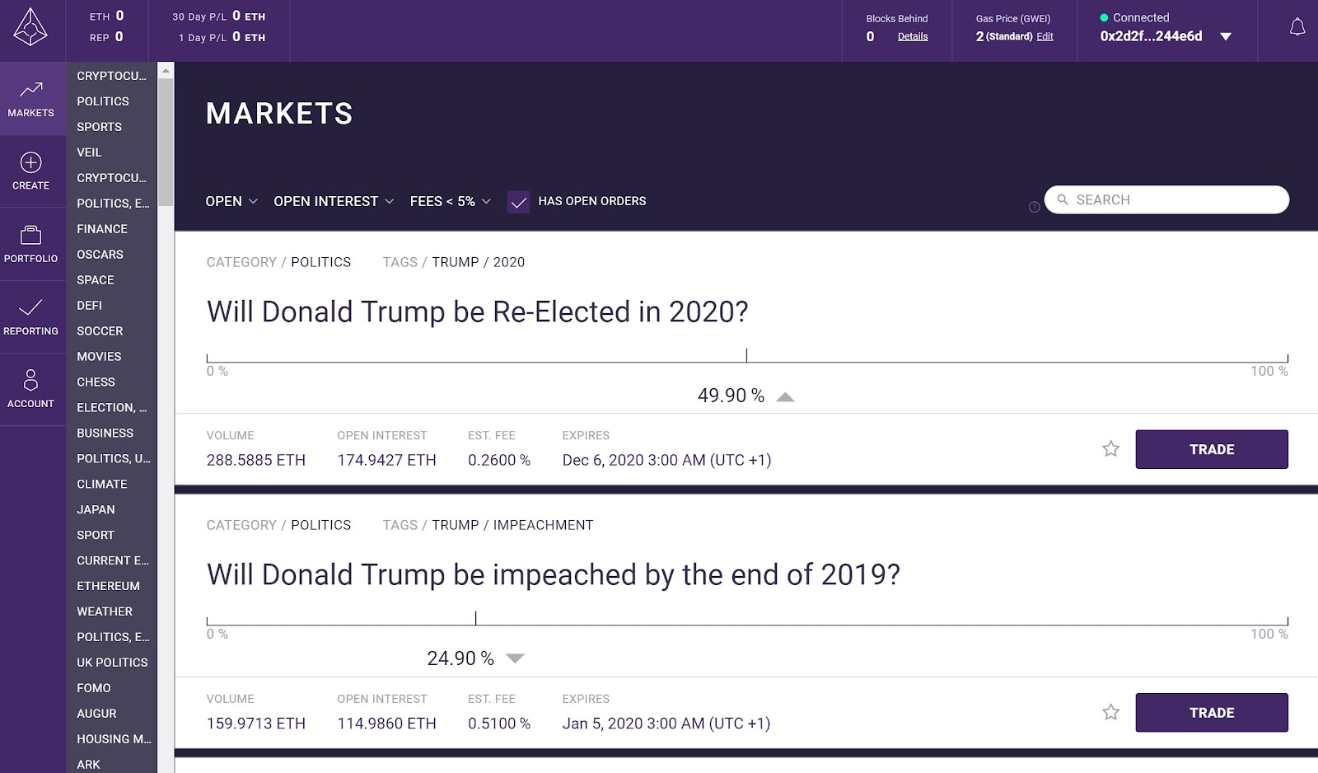Click the Blocks Behind Details link
This screenshot has width=1318, height=773.
[912, 36]
